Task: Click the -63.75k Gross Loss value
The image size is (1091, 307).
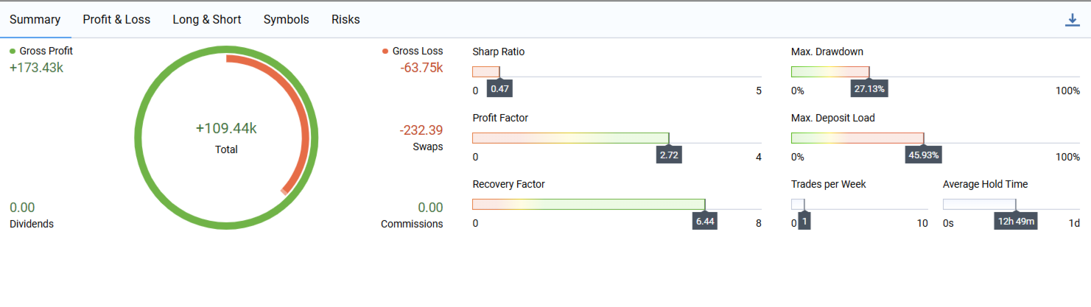Action: pos(421,68)
